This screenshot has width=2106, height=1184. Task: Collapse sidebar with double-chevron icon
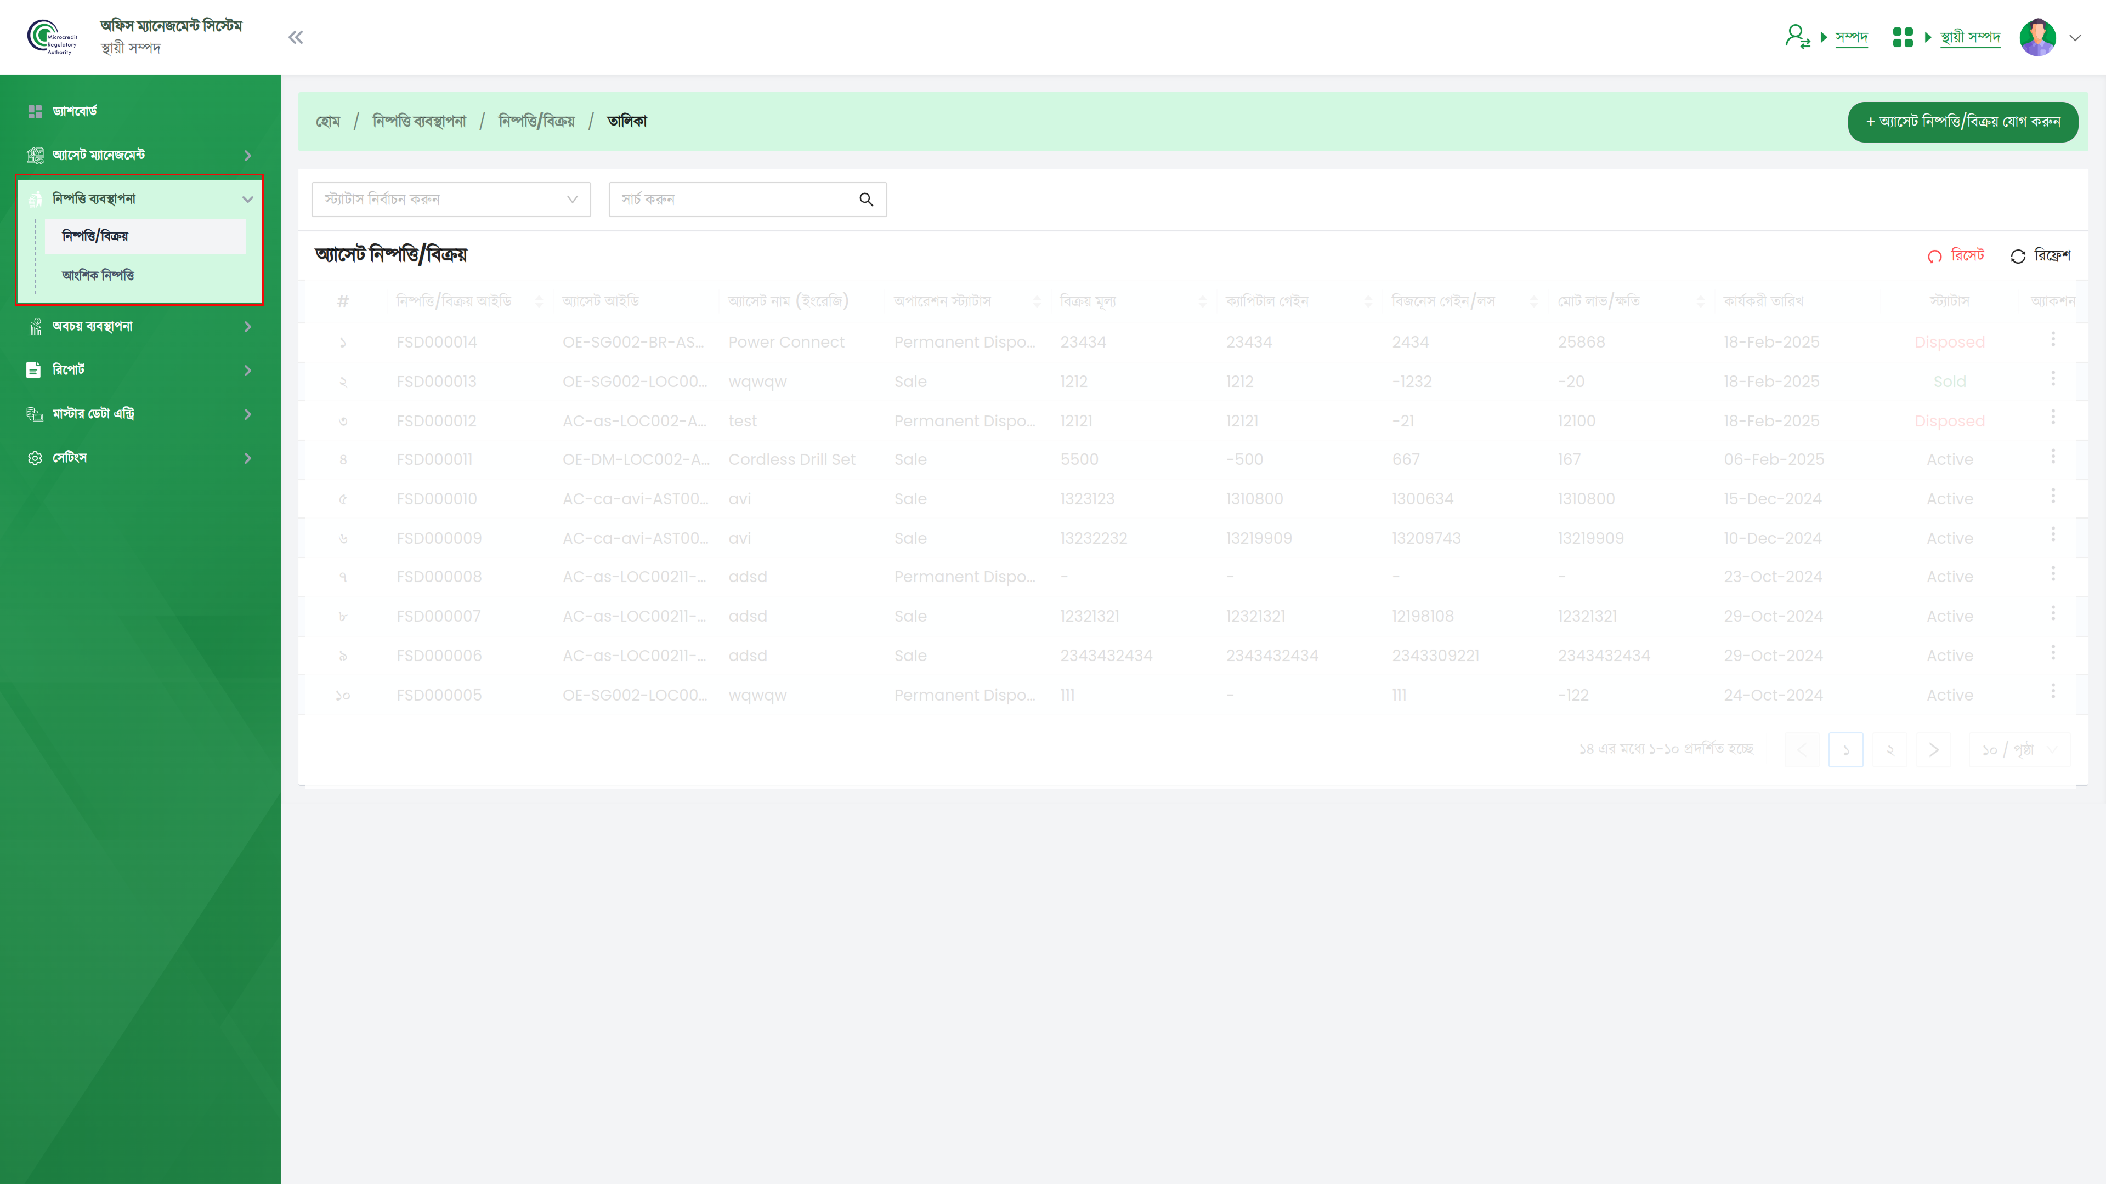pyautogui.click(x=296, y=38)
